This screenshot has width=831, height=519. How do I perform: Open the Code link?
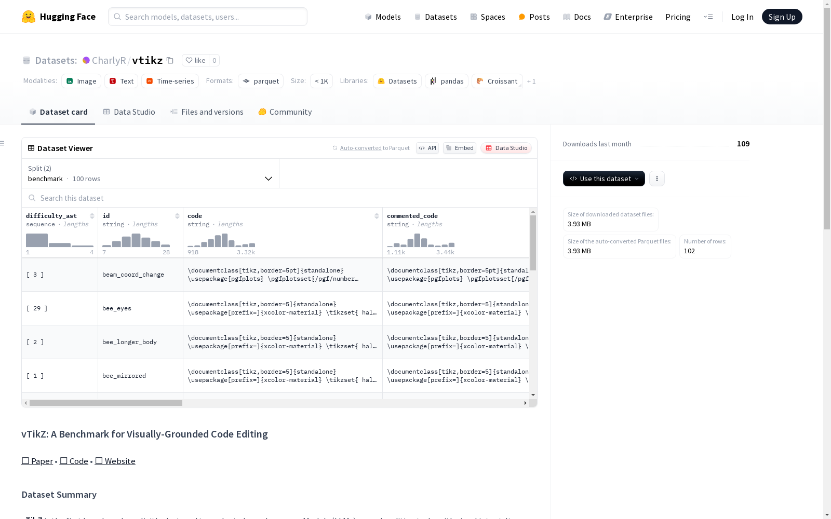point(74,461)
